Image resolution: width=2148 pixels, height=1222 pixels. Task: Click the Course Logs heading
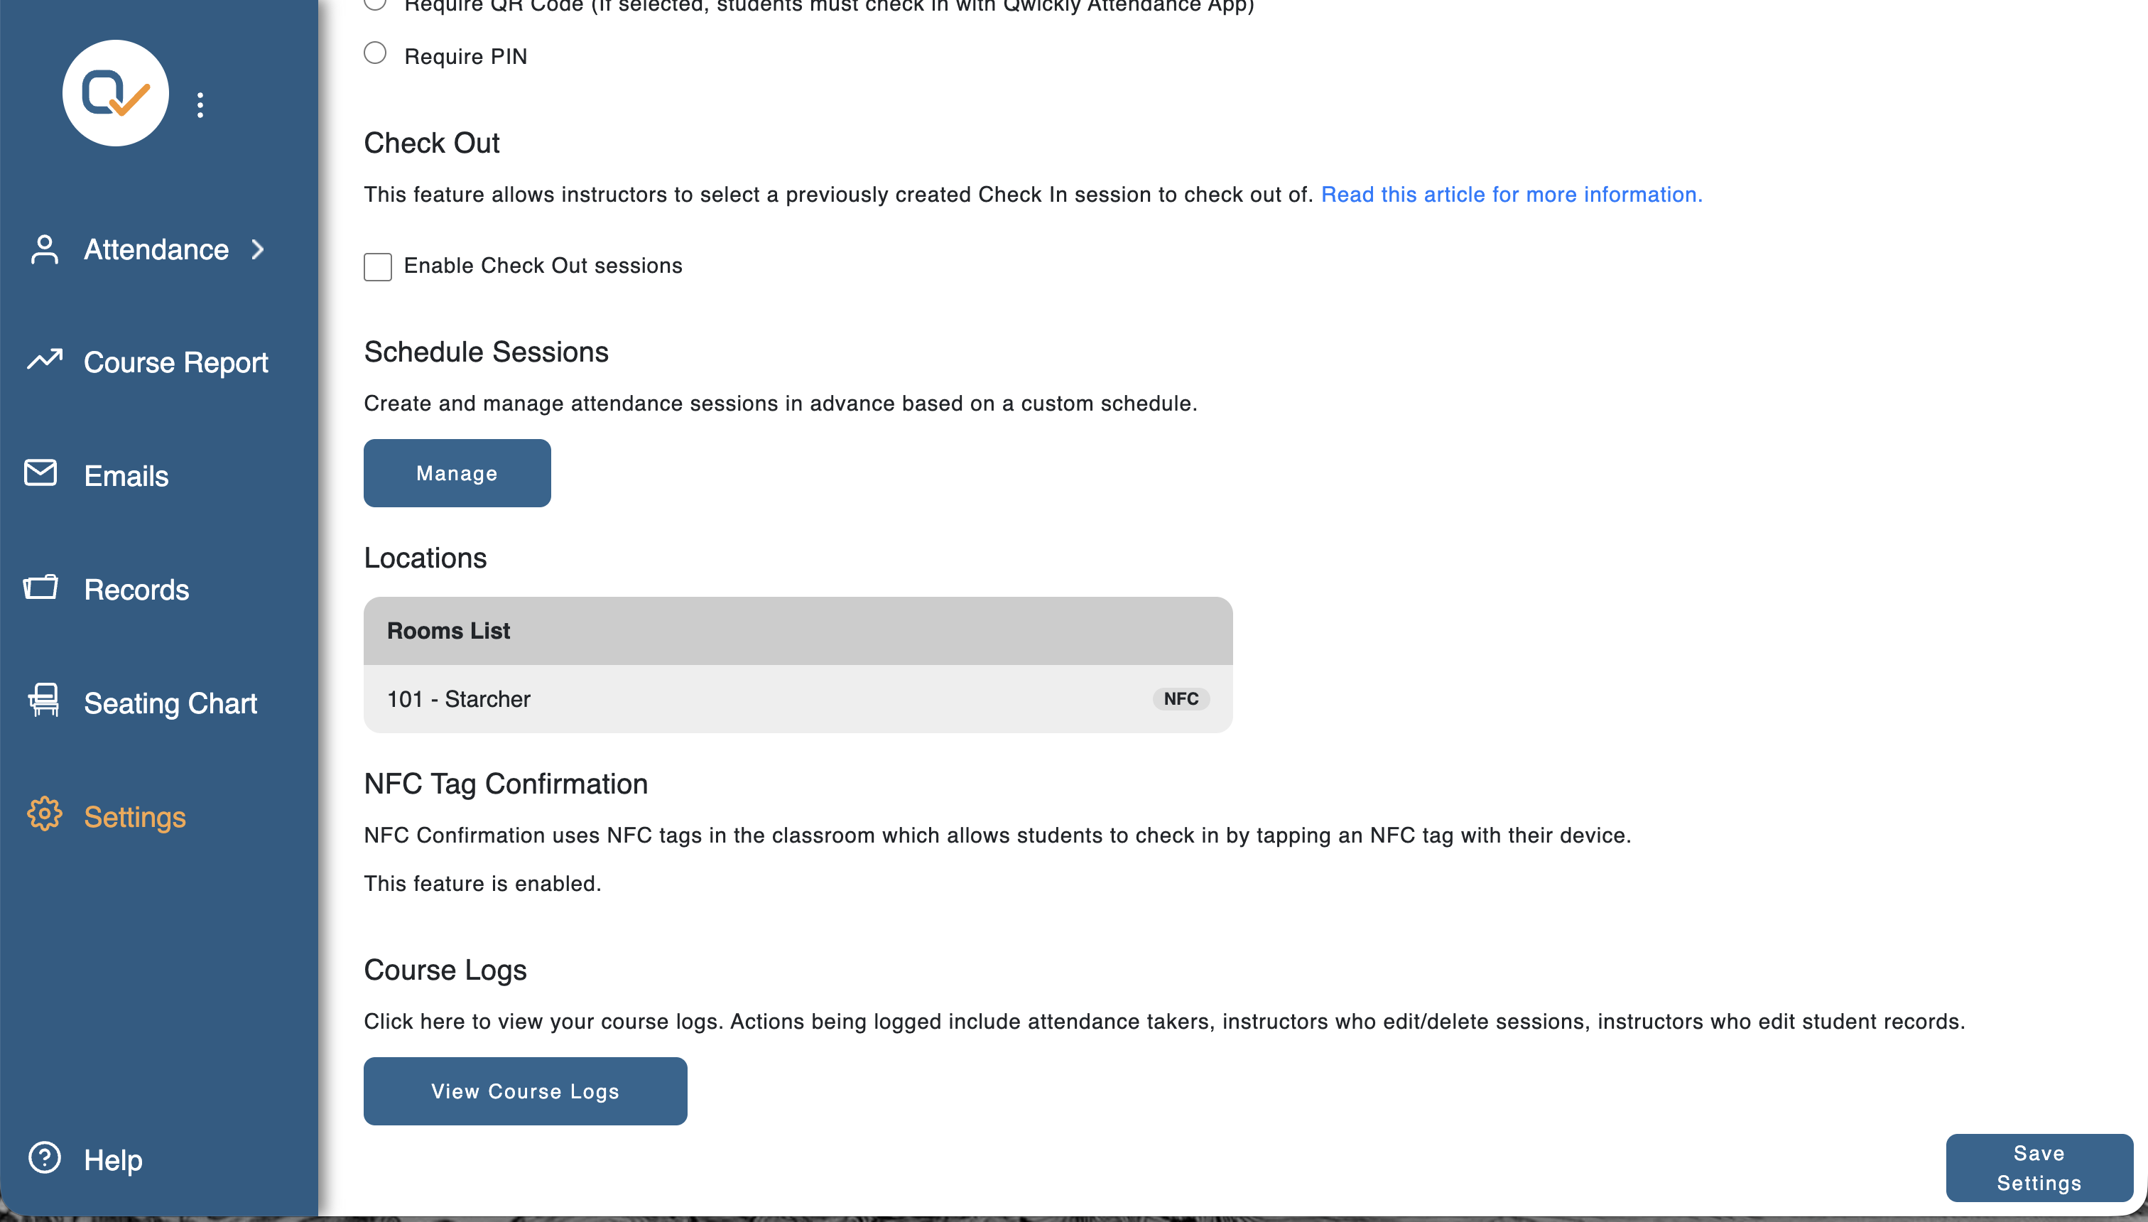[x=445, y=970]
